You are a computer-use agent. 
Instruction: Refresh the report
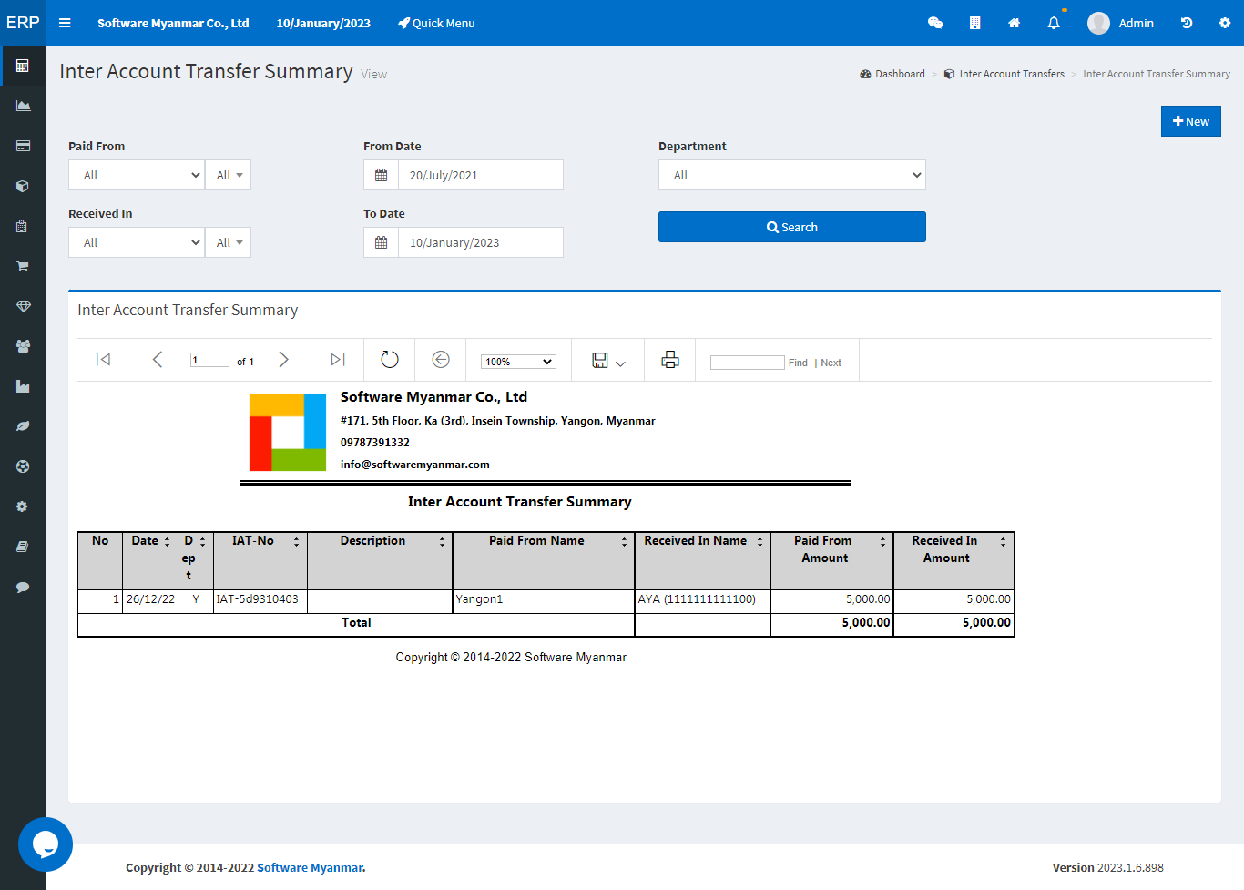click(x=390, y=360)
